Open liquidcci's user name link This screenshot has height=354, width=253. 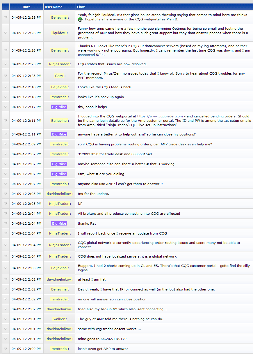coord(59,33)
